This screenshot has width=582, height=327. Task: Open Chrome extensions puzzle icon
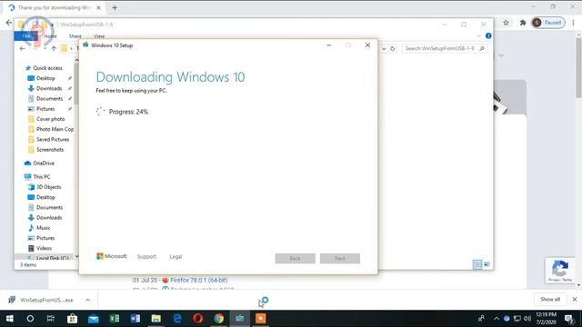point(523,23)
